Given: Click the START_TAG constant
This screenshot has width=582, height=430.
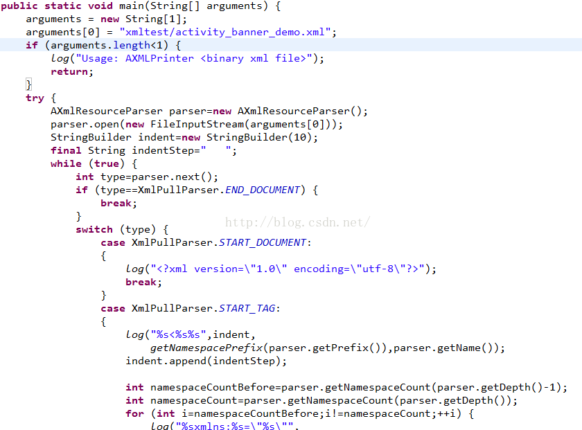Looking at the screenshot, I should click(x=247, y=309).
